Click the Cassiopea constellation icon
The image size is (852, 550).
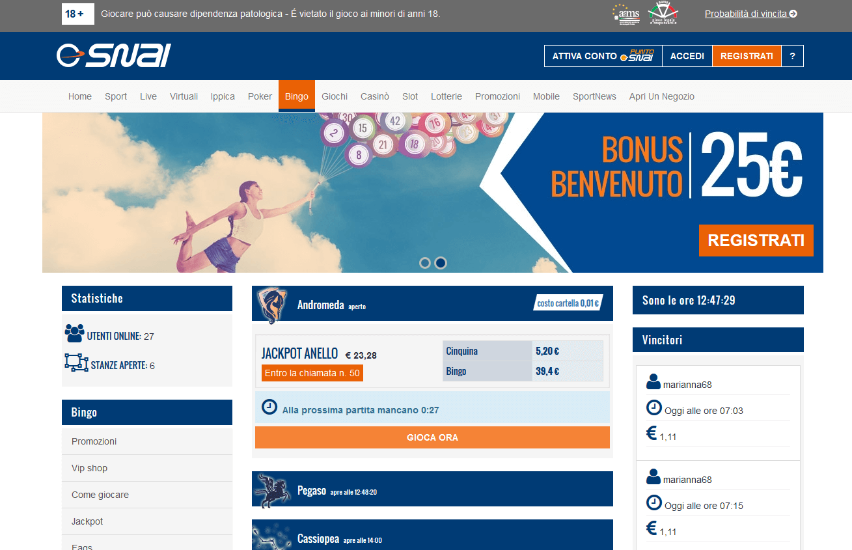272,537
